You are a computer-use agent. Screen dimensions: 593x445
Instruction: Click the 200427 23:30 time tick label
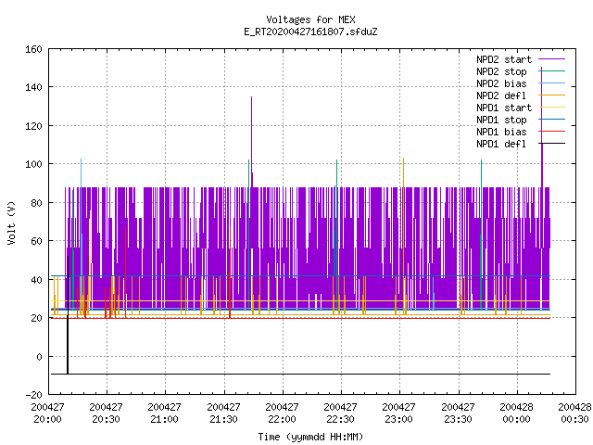(458, 413)
